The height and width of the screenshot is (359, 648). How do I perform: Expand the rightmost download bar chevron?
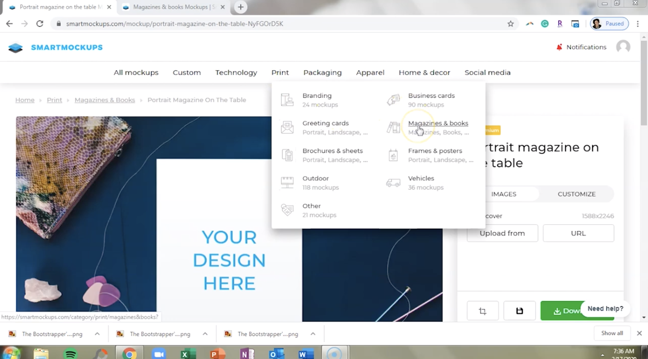(313, 333)
